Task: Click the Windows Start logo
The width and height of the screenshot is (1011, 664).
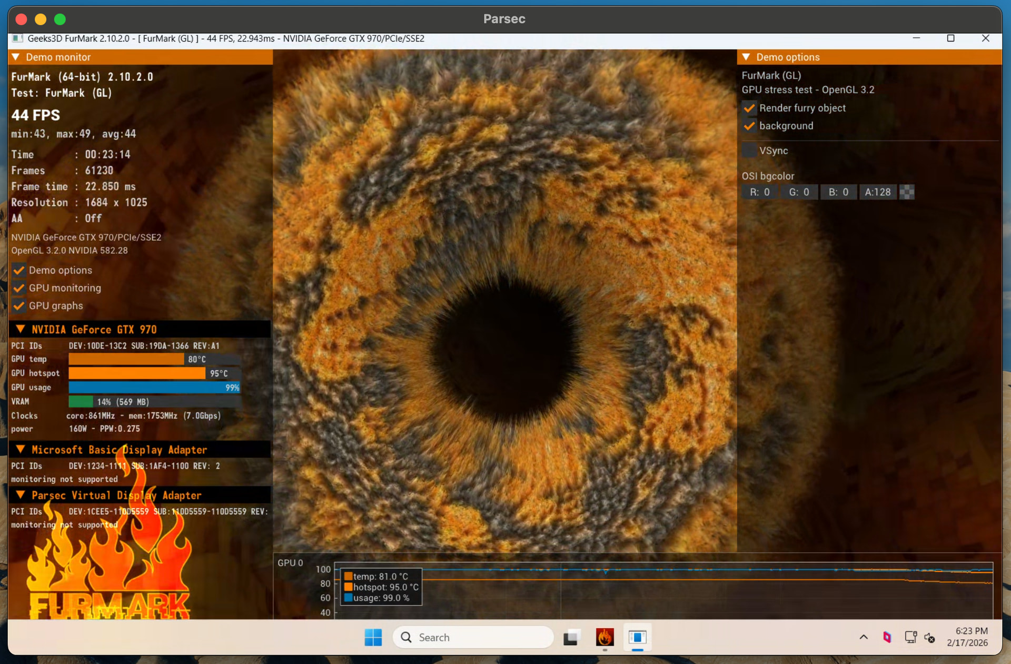Action: point(373,637)
